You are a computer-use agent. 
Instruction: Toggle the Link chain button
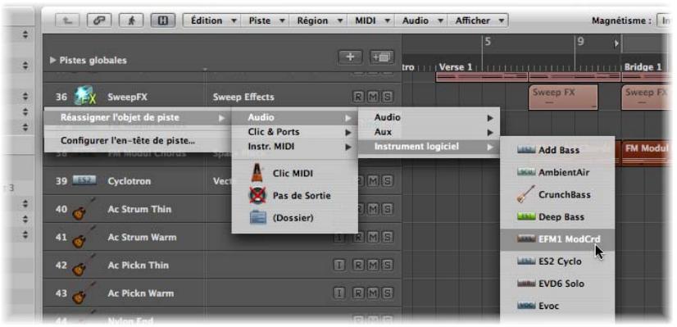tap(99, 20)
